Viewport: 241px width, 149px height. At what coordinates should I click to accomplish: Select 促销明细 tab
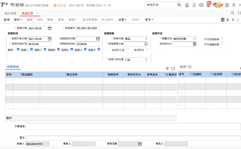13,67
